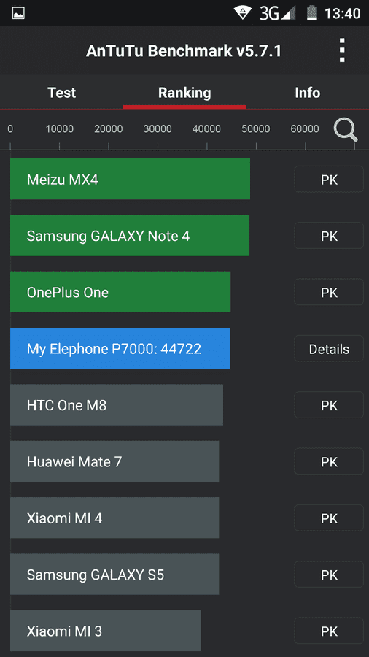The width and height of the screenshot is (369, 657).
Task: Open Details for My Elephone P7000
Action: pos(329,349)
